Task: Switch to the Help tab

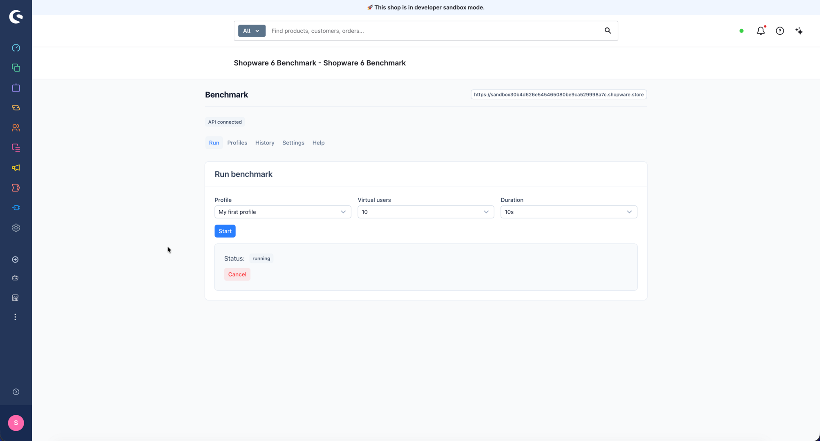Action: [x=318, y=143]
